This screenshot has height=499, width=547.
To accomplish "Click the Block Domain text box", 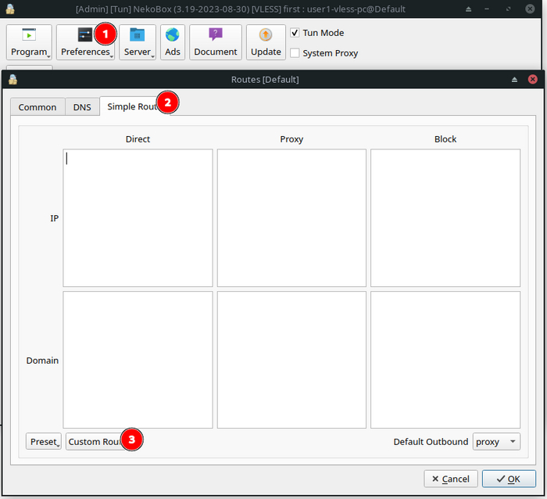I will [x=445, y=360].
